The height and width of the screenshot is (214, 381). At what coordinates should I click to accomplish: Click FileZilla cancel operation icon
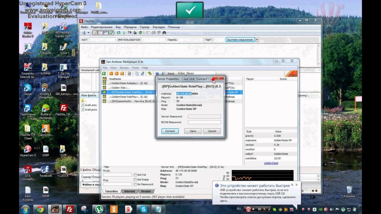[x=129, y=33]
